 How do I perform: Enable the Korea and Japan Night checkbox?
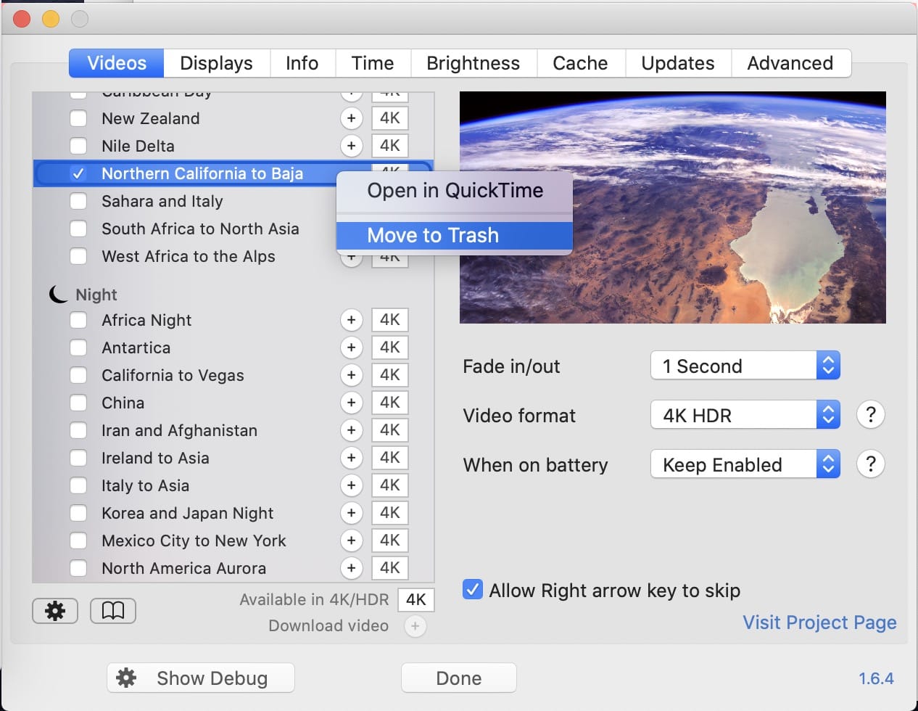pos(78,513)
